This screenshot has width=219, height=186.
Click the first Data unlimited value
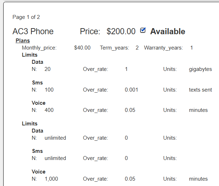pos(55,138)
